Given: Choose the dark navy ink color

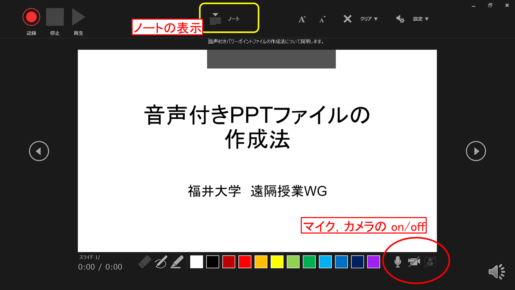Looking at the screenshot, I should (x=357, y=262).
